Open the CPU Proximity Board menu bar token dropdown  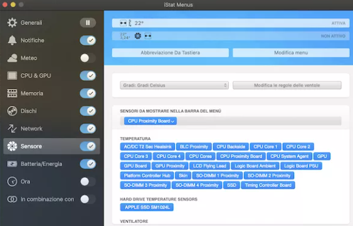(x=150, y=121)
